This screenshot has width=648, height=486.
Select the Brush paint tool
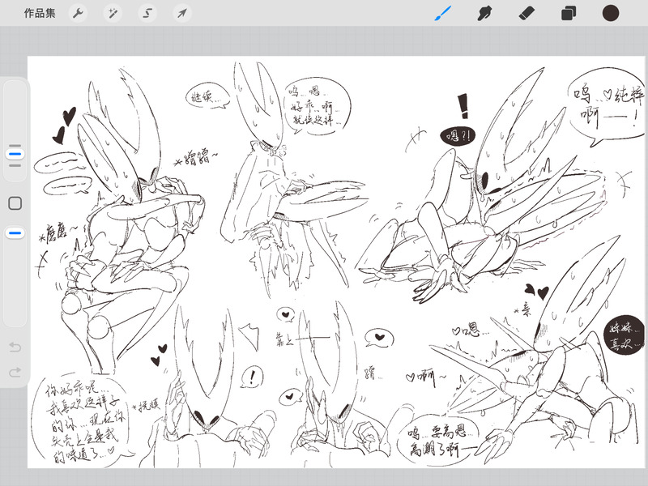click(443, 13)
